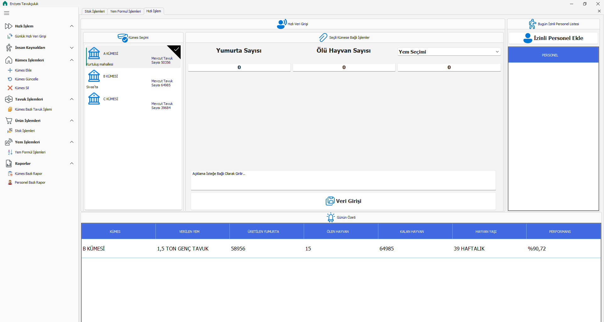The image size is (604, 322).
Task: Collapse the Yem İşlemleri section chevron
Action: [x=72, y=142]
